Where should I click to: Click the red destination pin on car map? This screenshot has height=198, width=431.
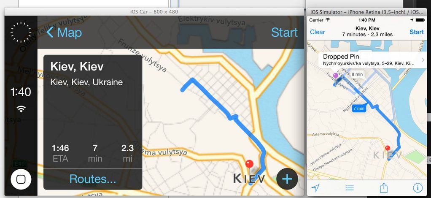[249, 164]
